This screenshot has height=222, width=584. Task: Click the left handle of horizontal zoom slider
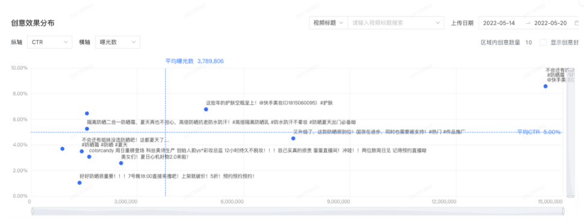point(32,211)
